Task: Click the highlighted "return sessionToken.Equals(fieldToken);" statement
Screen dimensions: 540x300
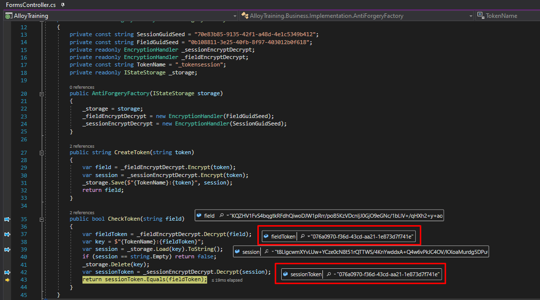Action: coord(145,279)
